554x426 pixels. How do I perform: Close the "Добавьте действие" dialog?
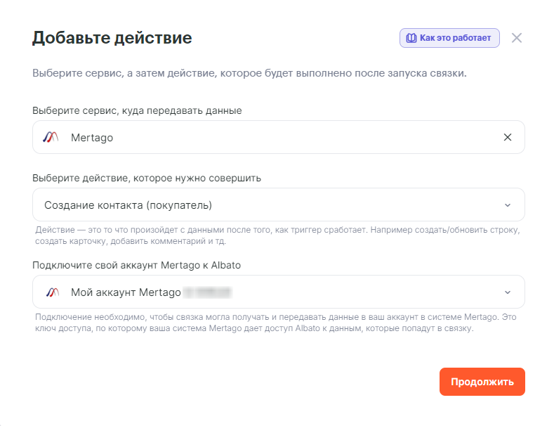[517, 38]
